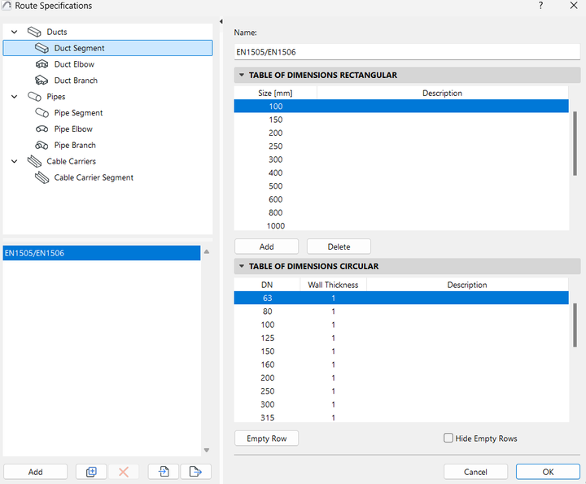Click the Empty Row button
Image resolution: width=586 pixels, height=484 pixels.
(266, 438)
